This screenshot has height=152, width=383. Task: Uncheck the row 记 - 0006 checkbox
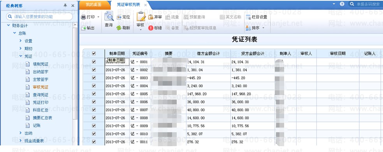94,102
